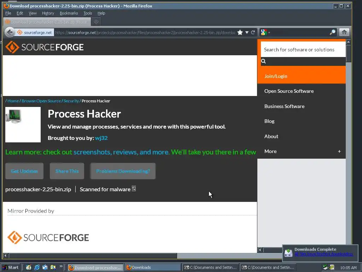The height and width of the screenshot is (272, 362).
Task: Switch to first 7-Zip C:\Documents taskbar button
Action: [211, 267]
